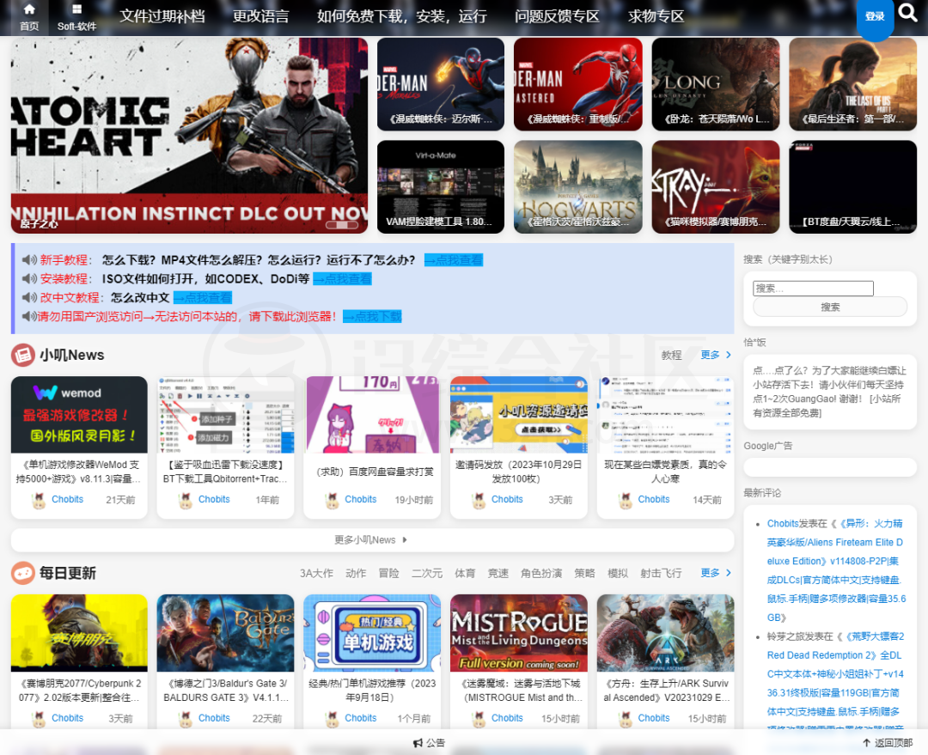Open 单机游戏 热门/经典 card image
This screenshot has width=928, height=755.
click(372, 633)
